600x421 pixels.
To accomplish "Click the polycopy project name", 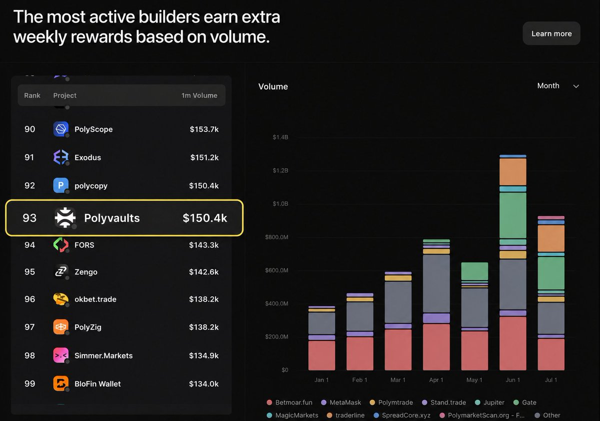I will (91, 186).
